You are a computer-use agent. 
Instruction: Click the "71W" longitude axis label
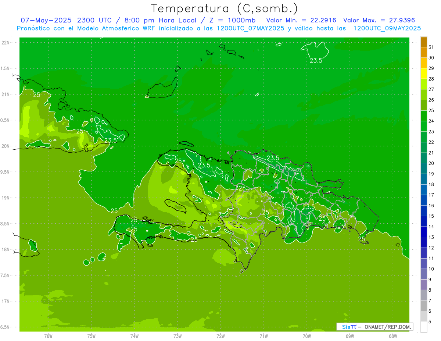click(x=263, y=336)
